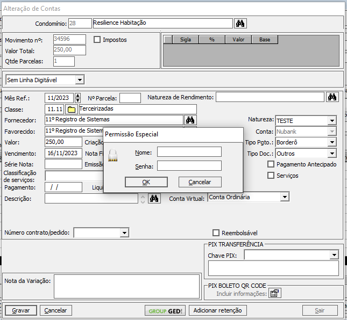Click the Sair button
This screenshot has height=320, width=347.
point(320,310)
